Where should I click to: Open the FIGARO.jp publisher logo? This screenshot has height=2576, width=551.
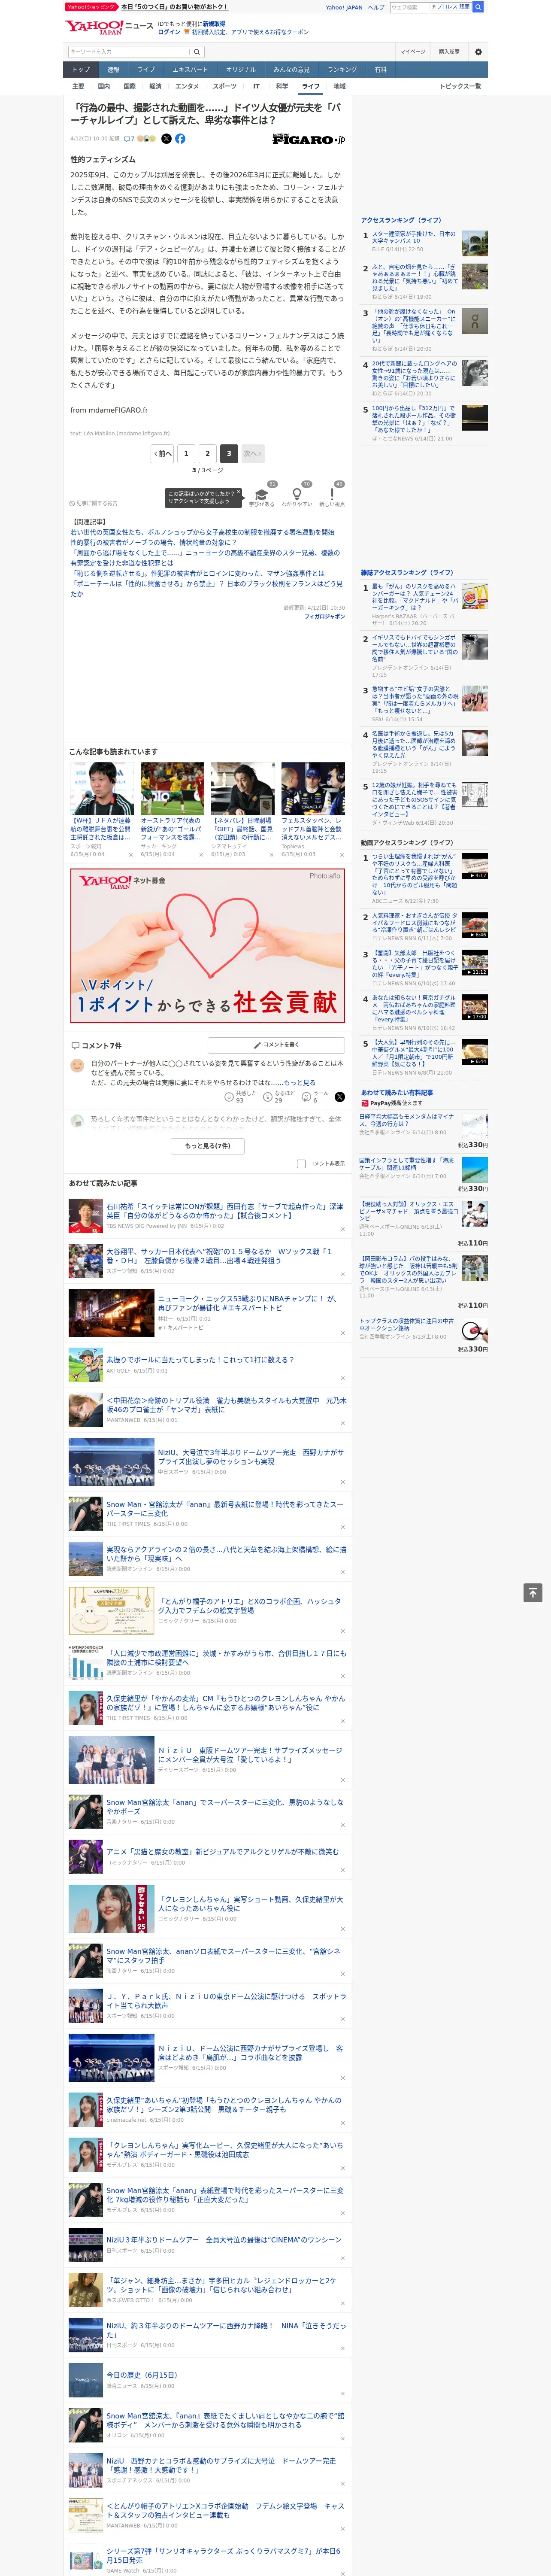[x=308, y=140]
